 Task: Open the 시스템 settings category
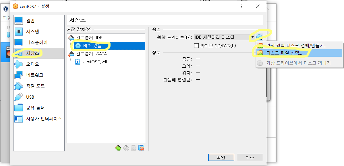pyautogui.click(x=39, y=32)
